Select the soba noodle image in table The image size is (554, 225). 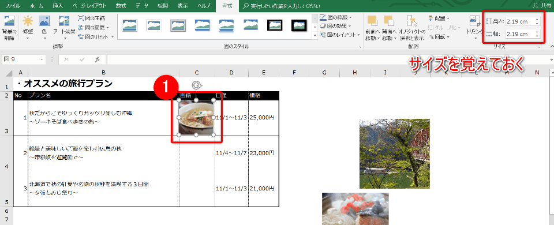point(196,118)
